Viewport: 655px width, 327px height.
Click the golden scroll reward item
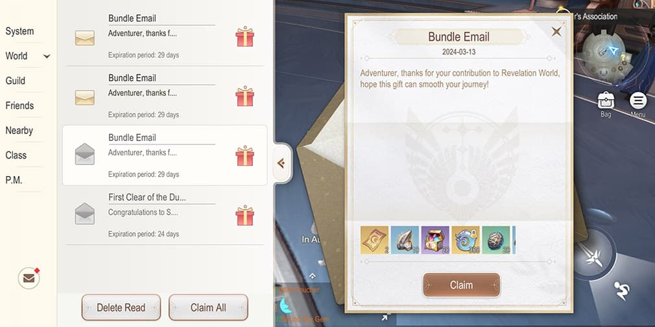coord(374,240)
